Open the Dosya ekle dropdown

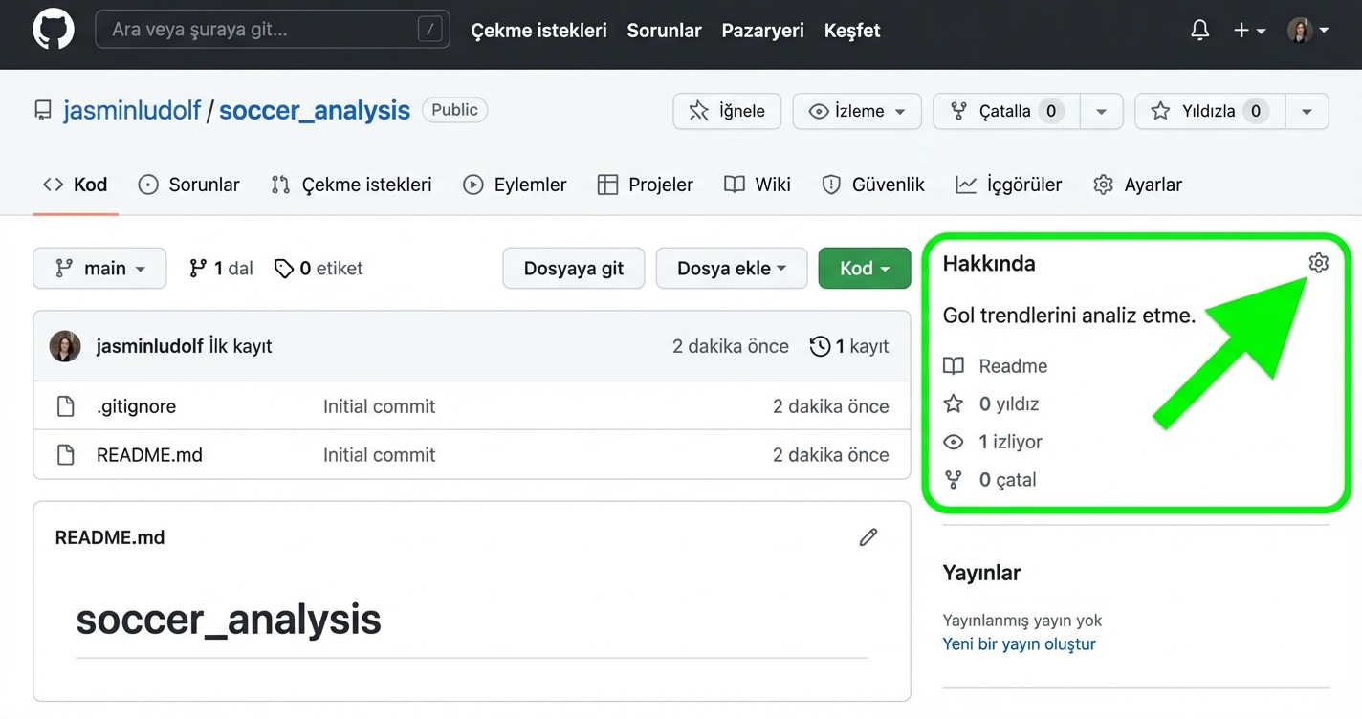pyautogui.click(x=731, y=269)
